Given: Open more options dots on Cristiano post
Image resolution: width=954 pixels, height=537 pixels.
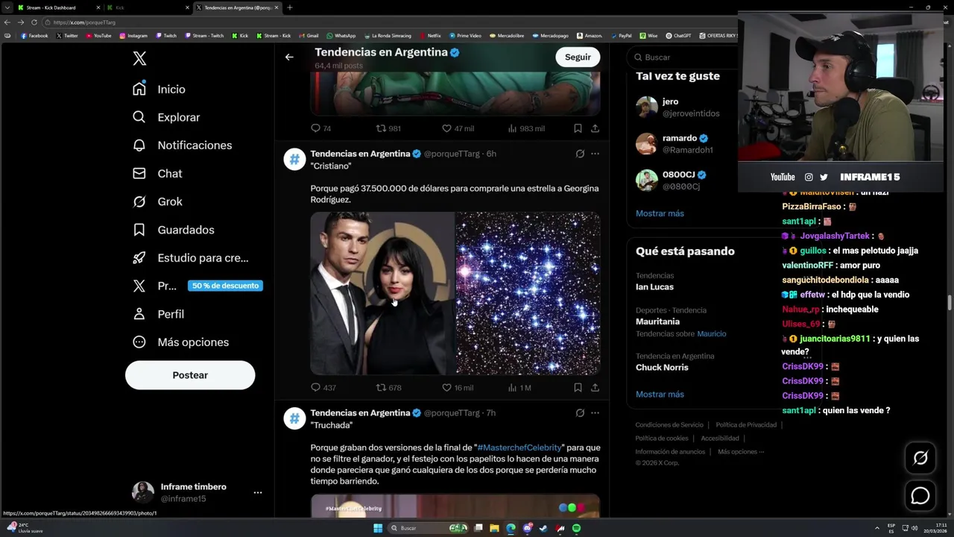Looking at the screenshot, I should (x=595, y=154).
